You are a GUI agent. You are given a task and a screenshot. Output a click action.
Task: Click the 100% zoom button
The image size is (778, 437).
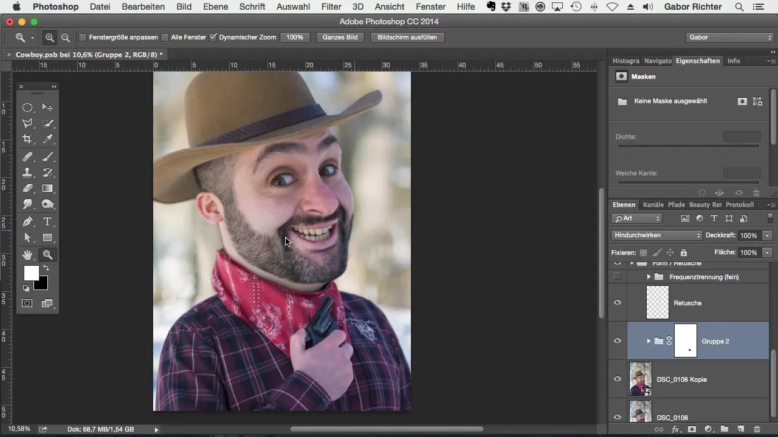click(x=295, y=37)
